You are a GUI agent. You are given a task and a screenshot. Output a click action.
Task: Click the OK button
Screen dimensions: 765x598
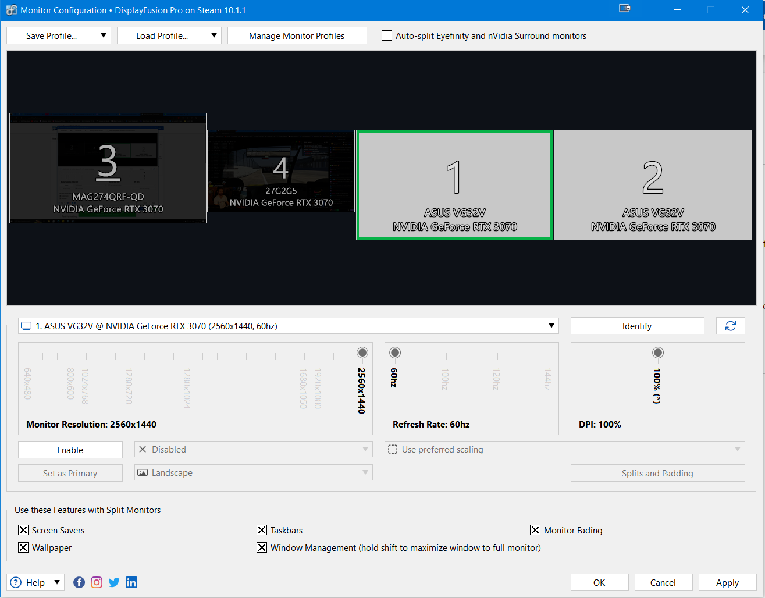coord(600,582)
